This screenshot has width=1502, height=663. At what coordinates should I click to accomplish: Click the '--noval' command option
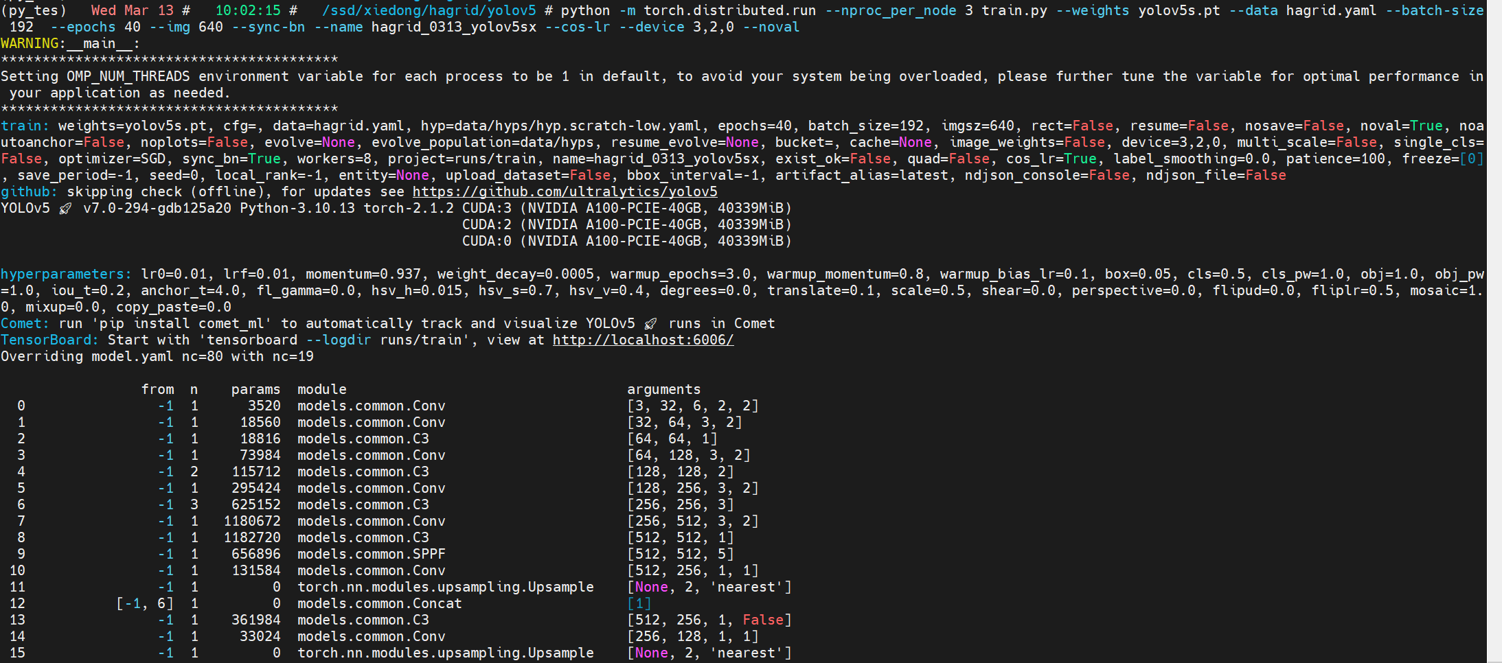[771, 27]
